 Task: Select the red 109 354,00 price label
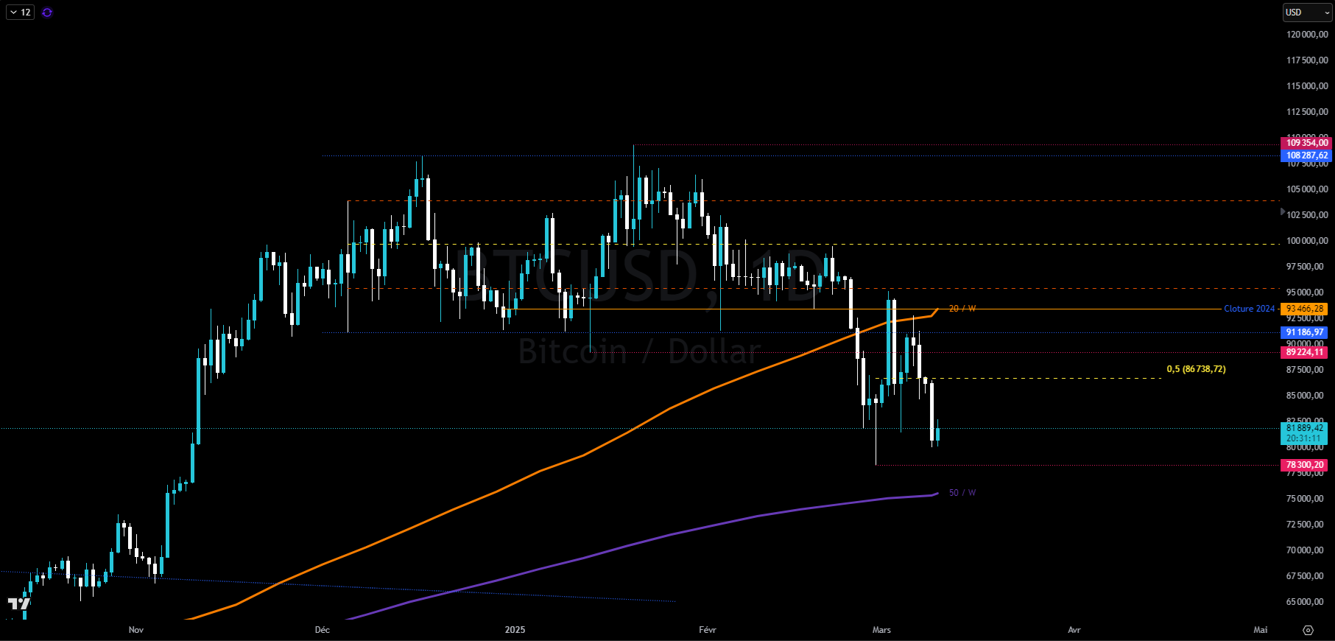tap(1306, 143)
